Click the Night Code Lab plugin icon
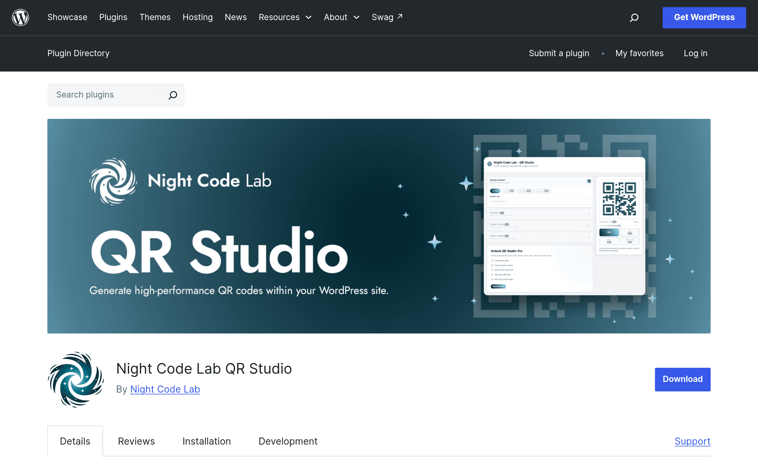 pyautogui.click(x=76, y=380)
